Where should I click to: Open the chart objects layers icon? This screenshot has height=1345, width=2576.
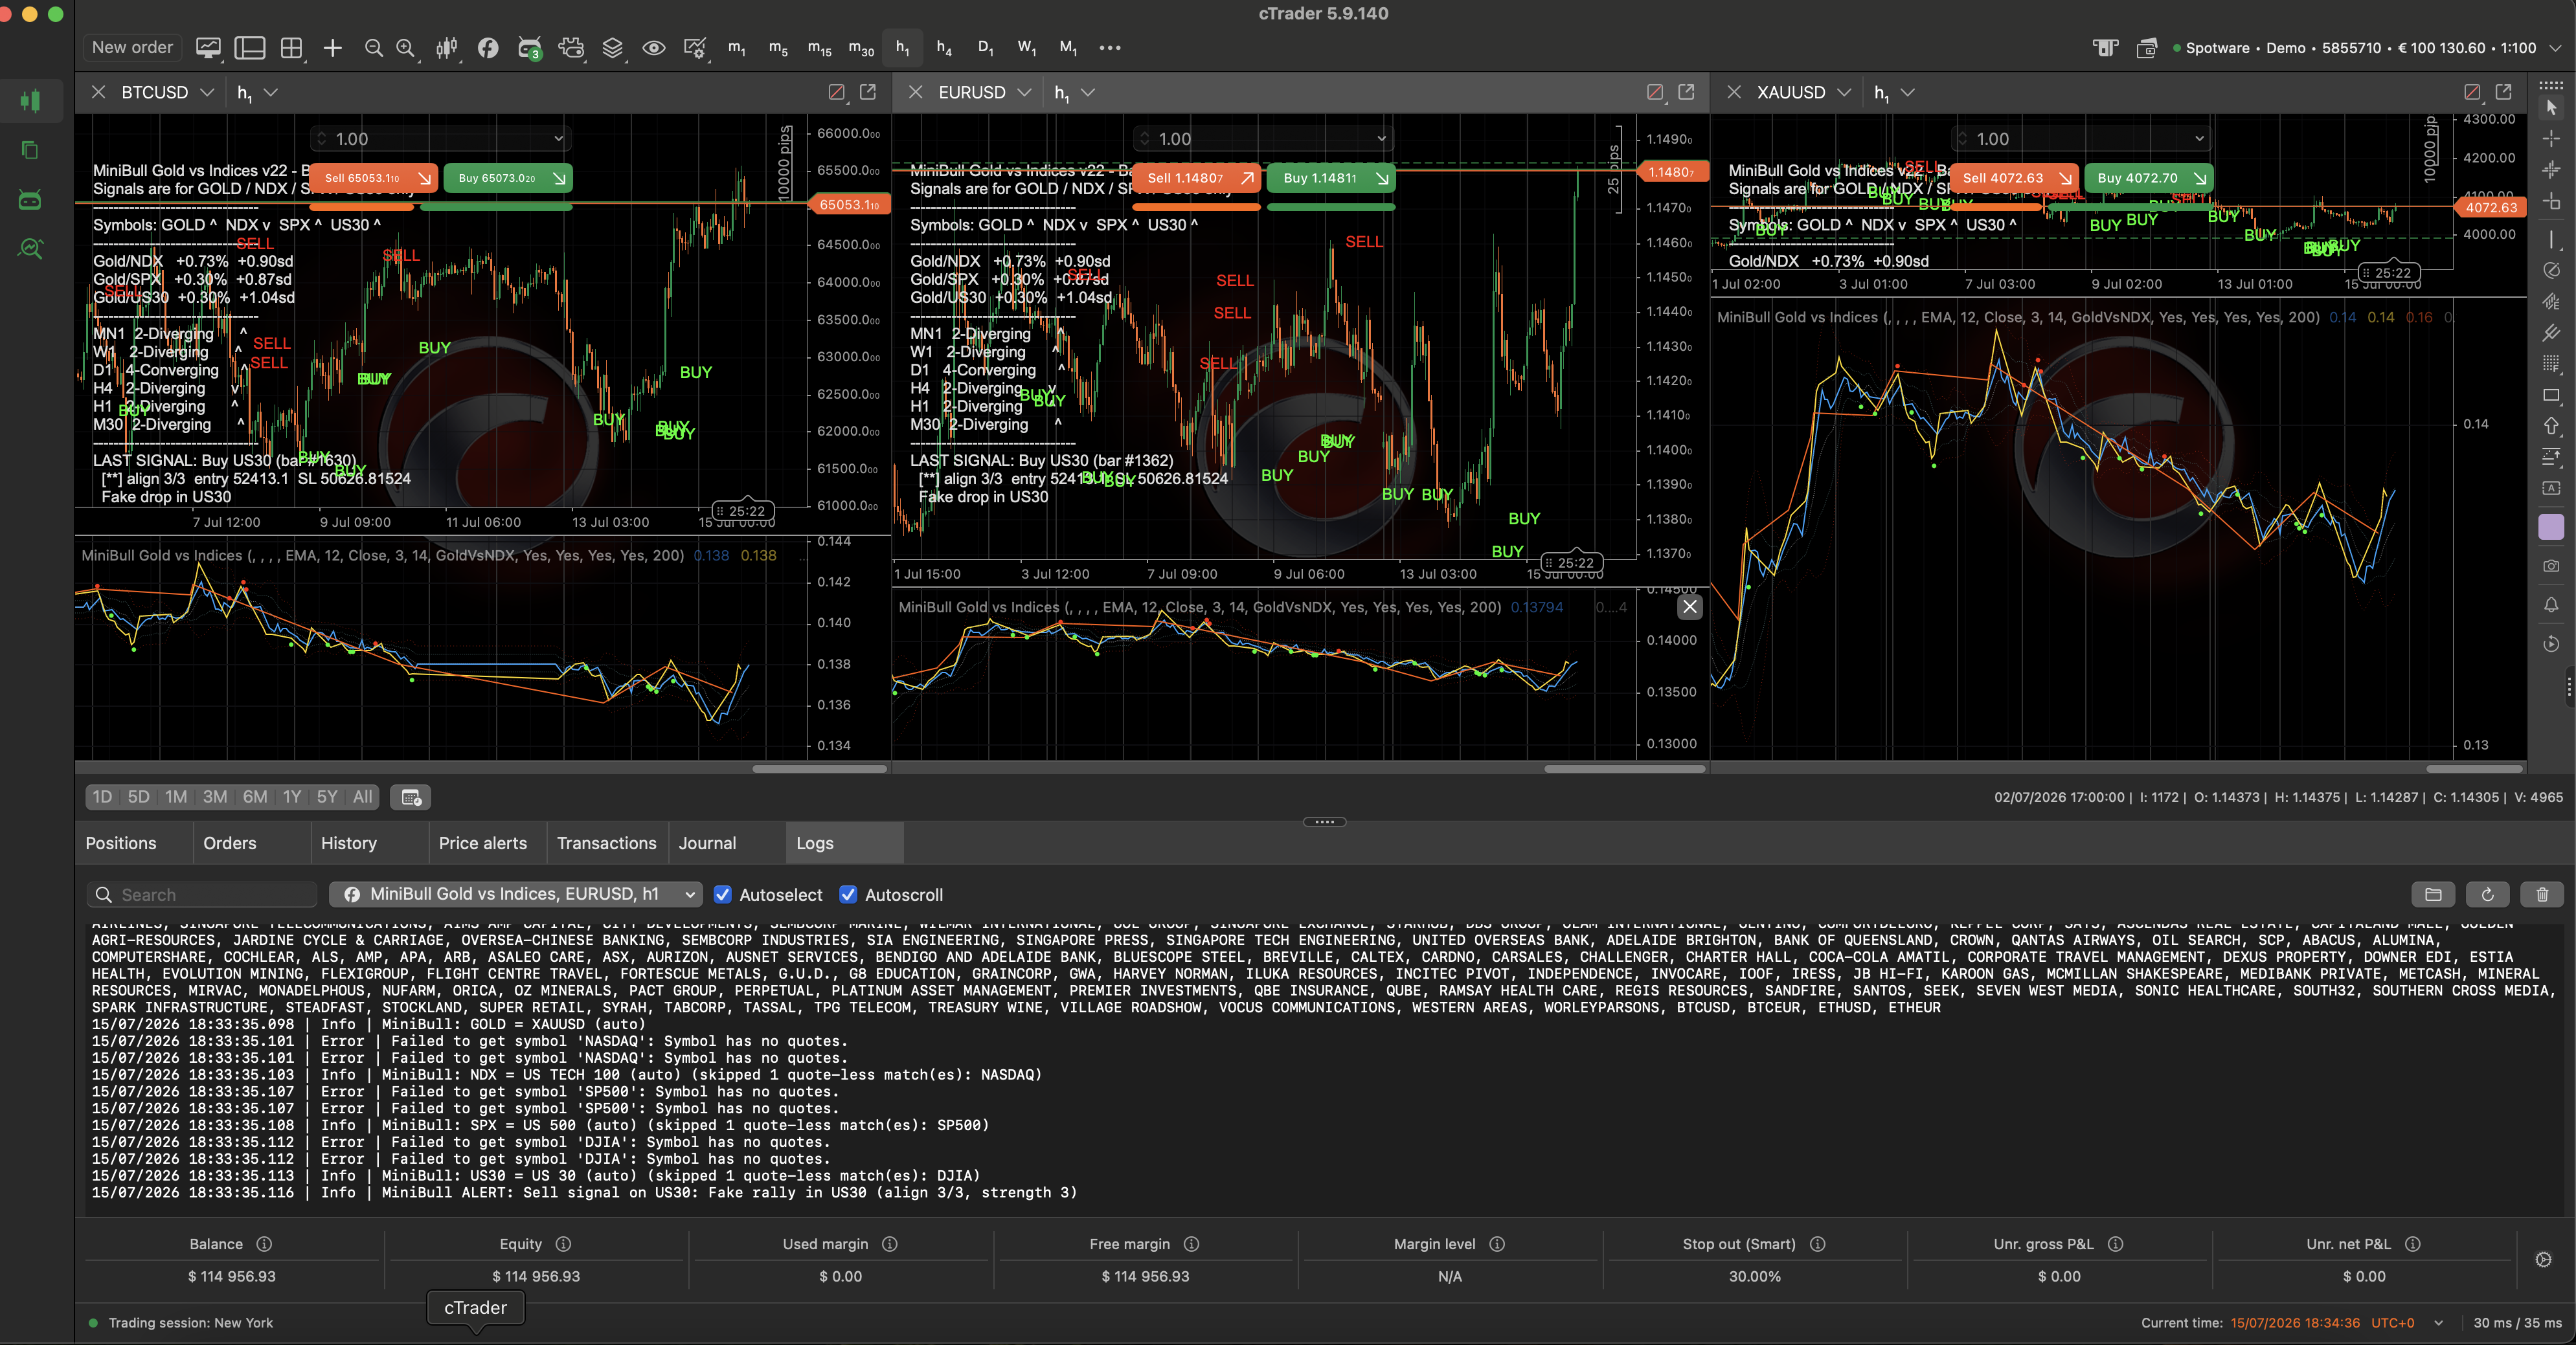(612, 48)
